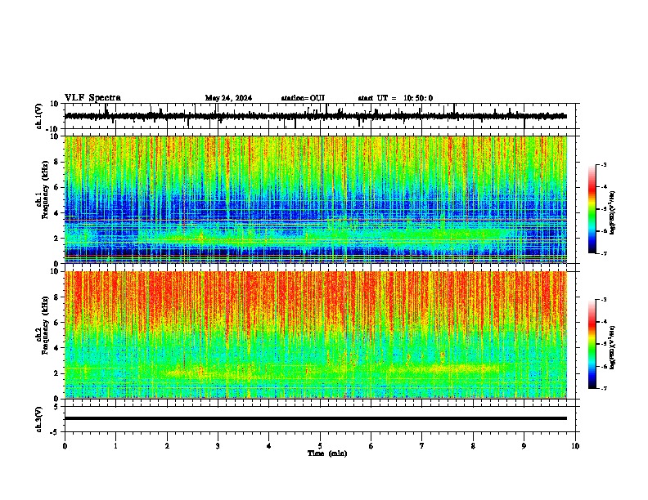The height and width of the screenshot is (500, 648).
Task: Click the "start UT = 10:50:0" header text
Action: click(x=395, y=98)
